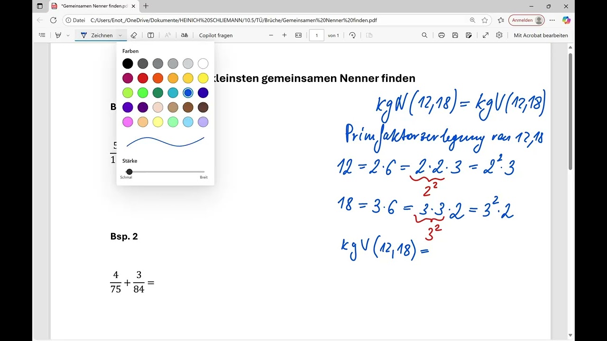Click the fit to width icon
Screen dimensions: 607x341
(x=298, y=35)
